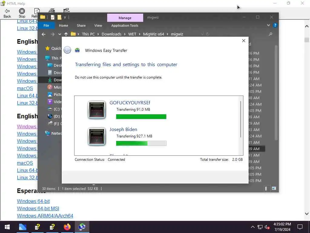The width and height of the screenshot is (310, 233).
Task: Click the Joseph Biden account drive icon
Action: tap(97, 137)
